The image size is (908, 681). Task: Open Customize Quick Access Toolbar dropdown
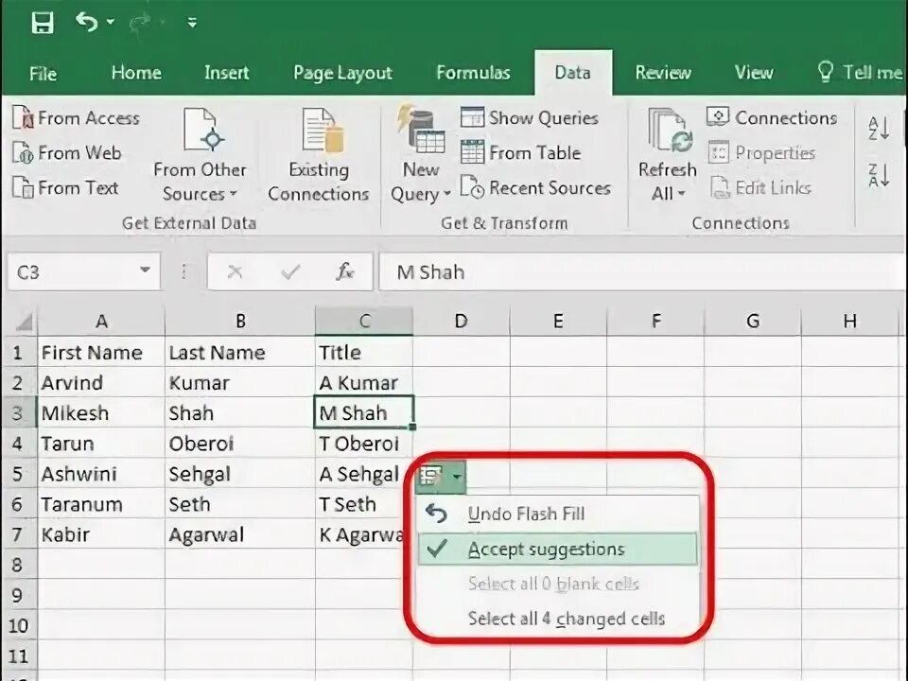192,23
